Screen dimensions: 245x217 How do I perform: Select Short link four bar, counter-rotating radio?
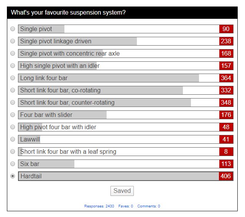coord(13,102)
